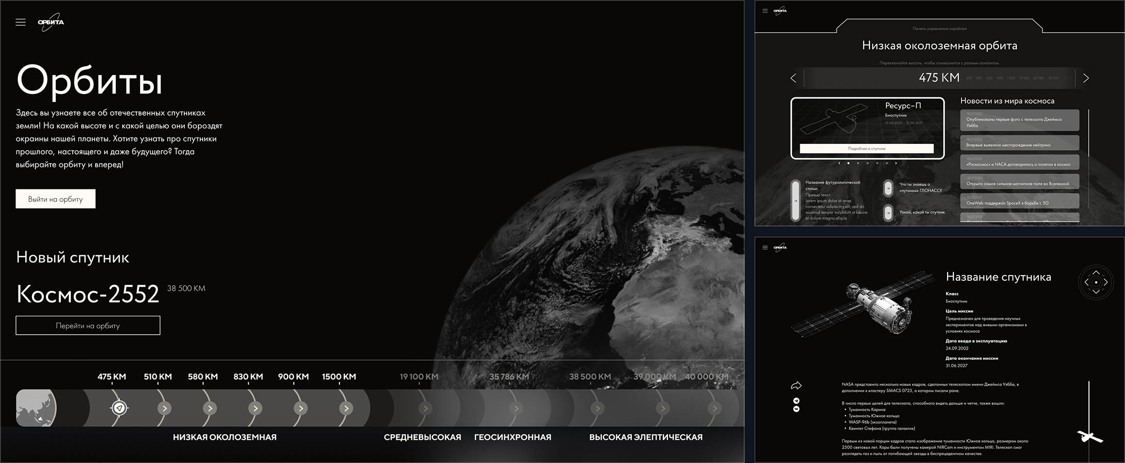Select the last carousel pagination dot
Viewport: 1125px width, 463px height.
pyautogui.click(x=886, y=163)
